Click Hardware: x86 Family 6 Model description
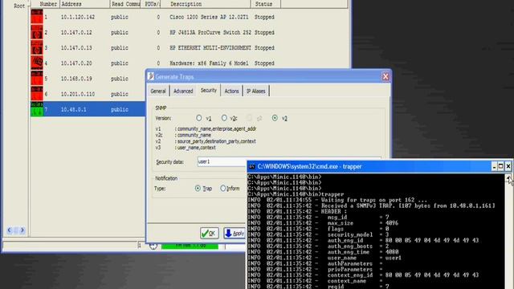Image resolution: width=514 pixels, height=289 pixels. (x=209, y=63)
